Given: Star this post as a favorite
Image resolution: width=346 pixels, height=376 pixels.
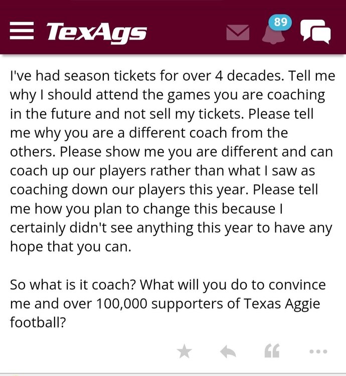Looking at the screenshot, I should click(185, 352).
